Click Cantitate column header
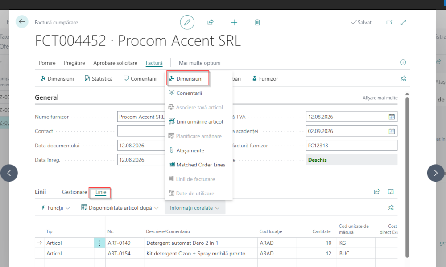 (322, 231)
